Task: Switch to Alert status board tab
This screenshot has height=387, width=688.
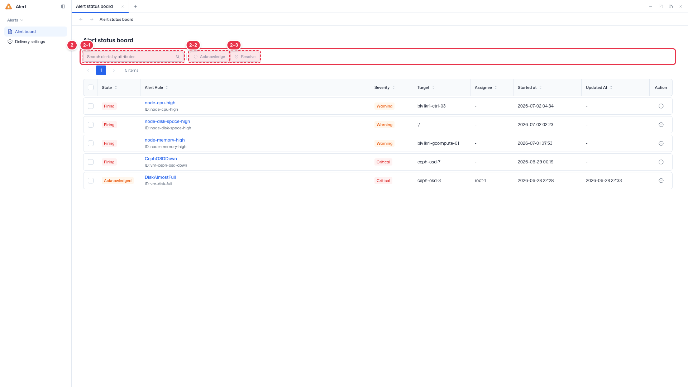Action: coord(95,6)
